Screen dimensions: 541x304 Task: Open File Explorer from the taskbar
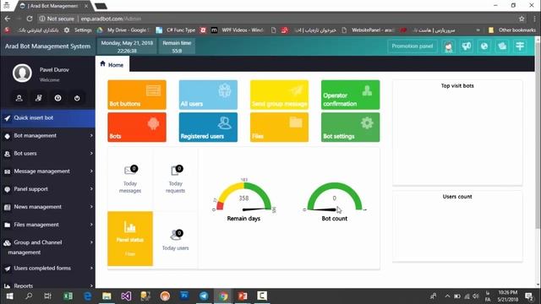[107, 296]
